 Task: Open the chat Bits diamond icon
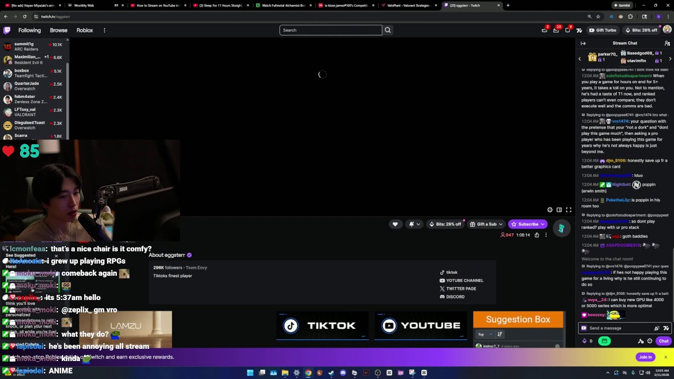[x=584, y=341]
